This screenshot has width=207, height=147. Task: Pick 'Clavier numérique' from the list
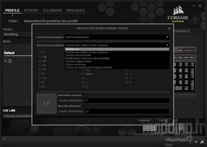pyautogui.click(x=117, y=64)
